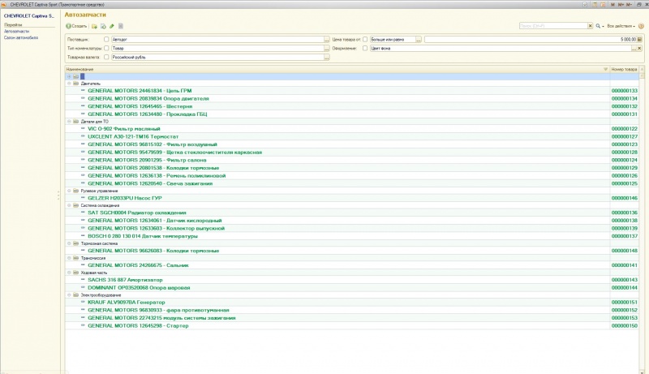The height and width of the screenshot is (374, 649).
Task: Click into the search input field
Action: (x=553, y=26)
